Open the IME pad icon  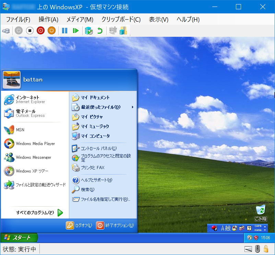(x=235, y=228)
